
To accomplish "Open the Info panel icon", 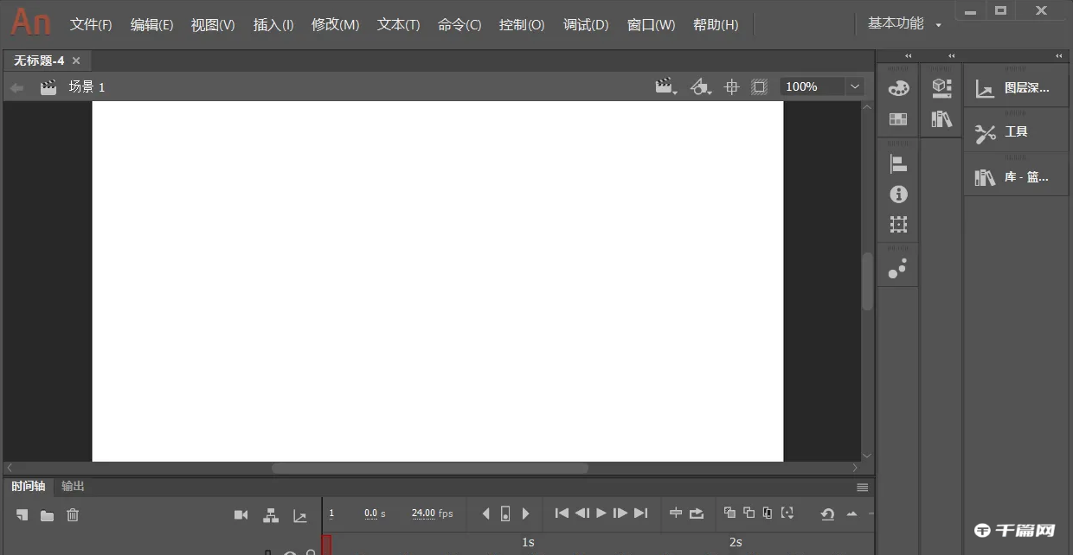I will pos(898,195).
